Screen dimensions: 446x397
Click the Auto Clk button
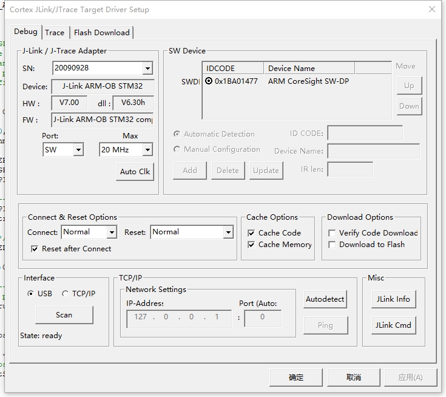coord(135,172)
